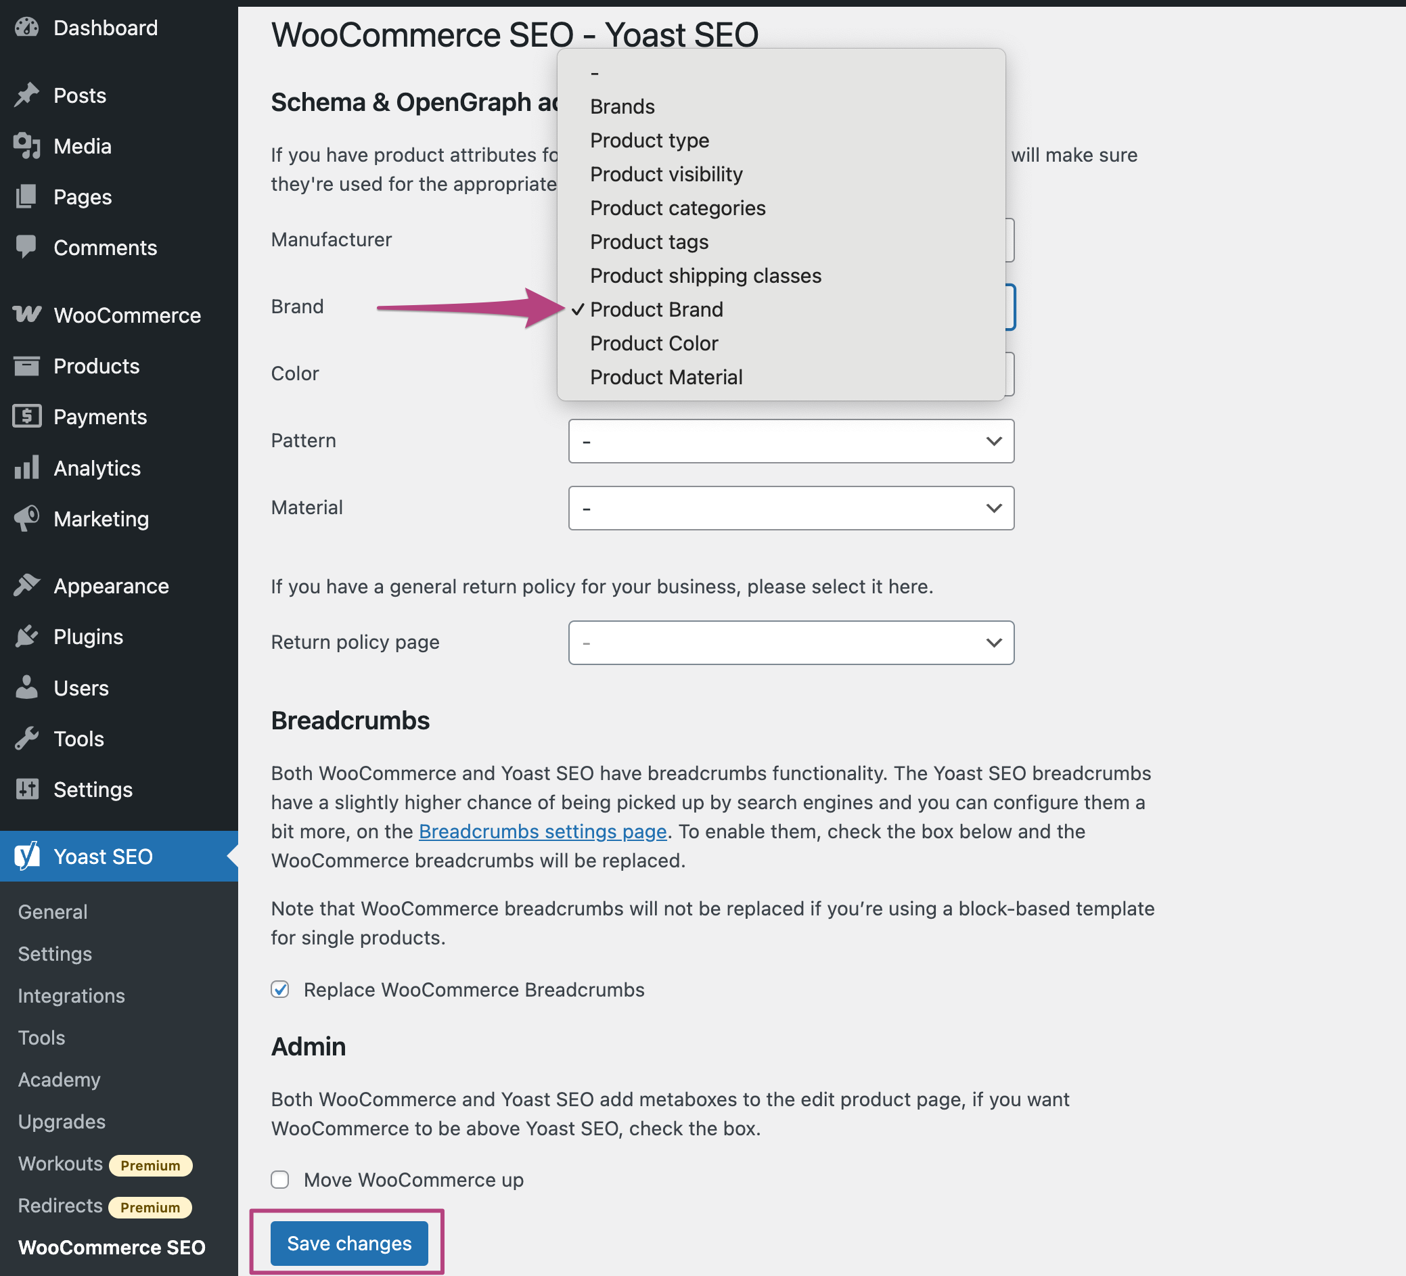Open Yoast Integrations submenu item
1406x1276 pixels.
coord(71,995)
